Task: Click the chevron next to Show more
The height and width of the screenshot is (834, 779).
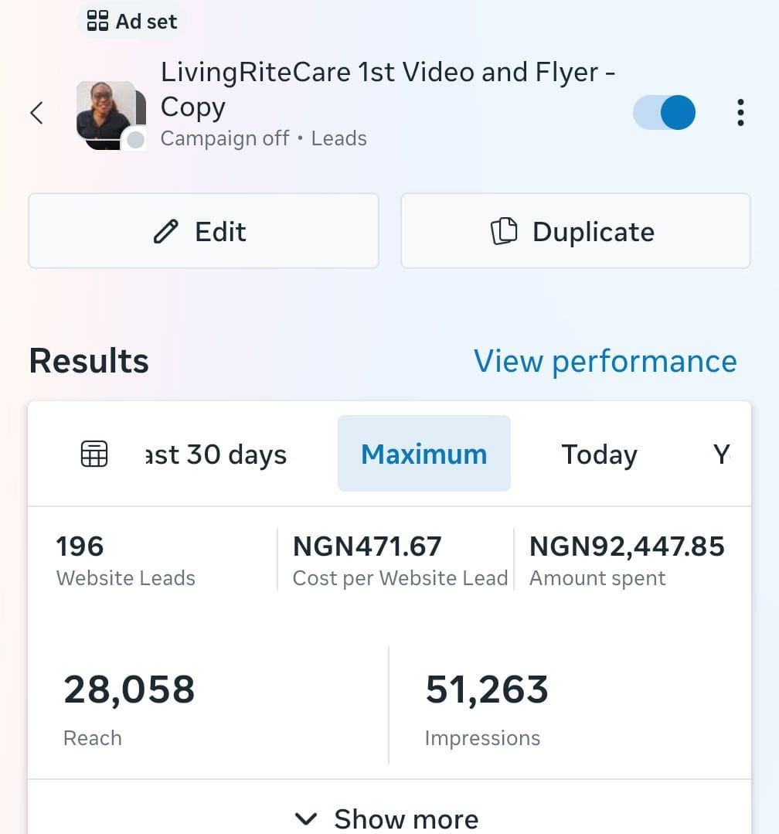Action: click(x=307, y=818)
